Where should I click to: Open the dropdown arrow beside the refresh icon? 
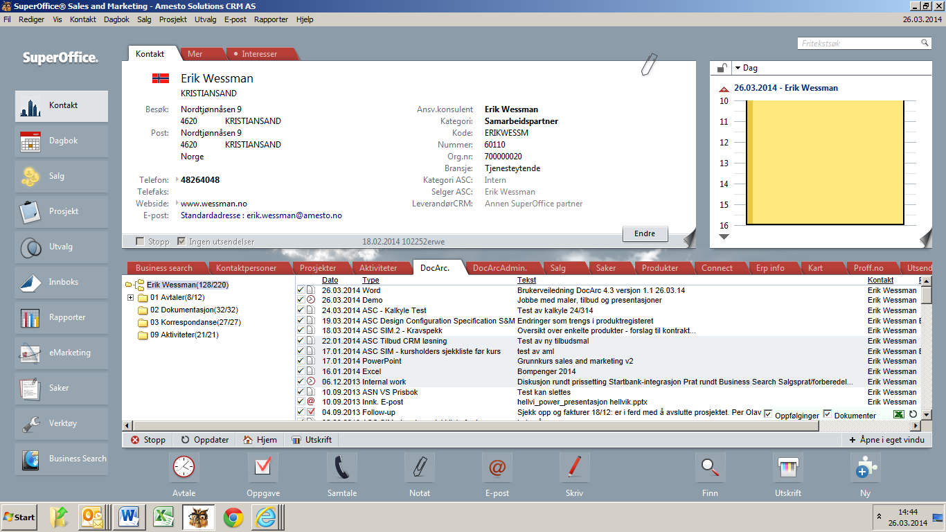(x=925, y=414)
